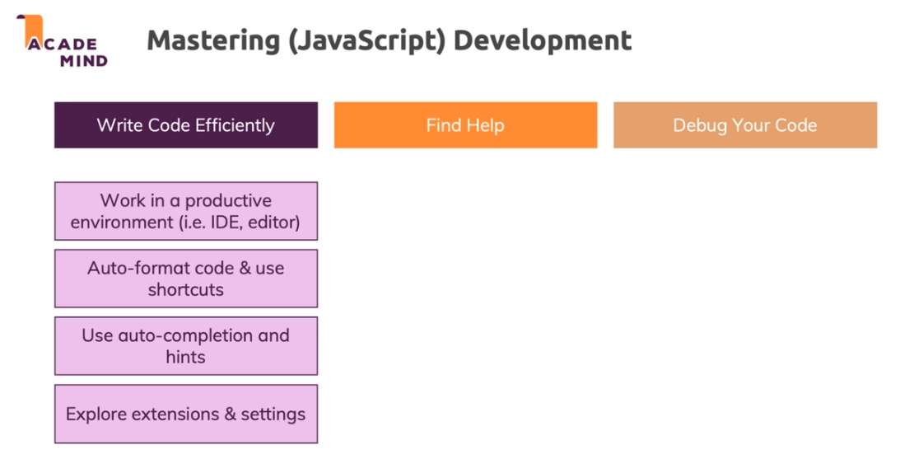Click the word Efficiently in the purple header
Screen dimensions: 900x473
[235, 125]
